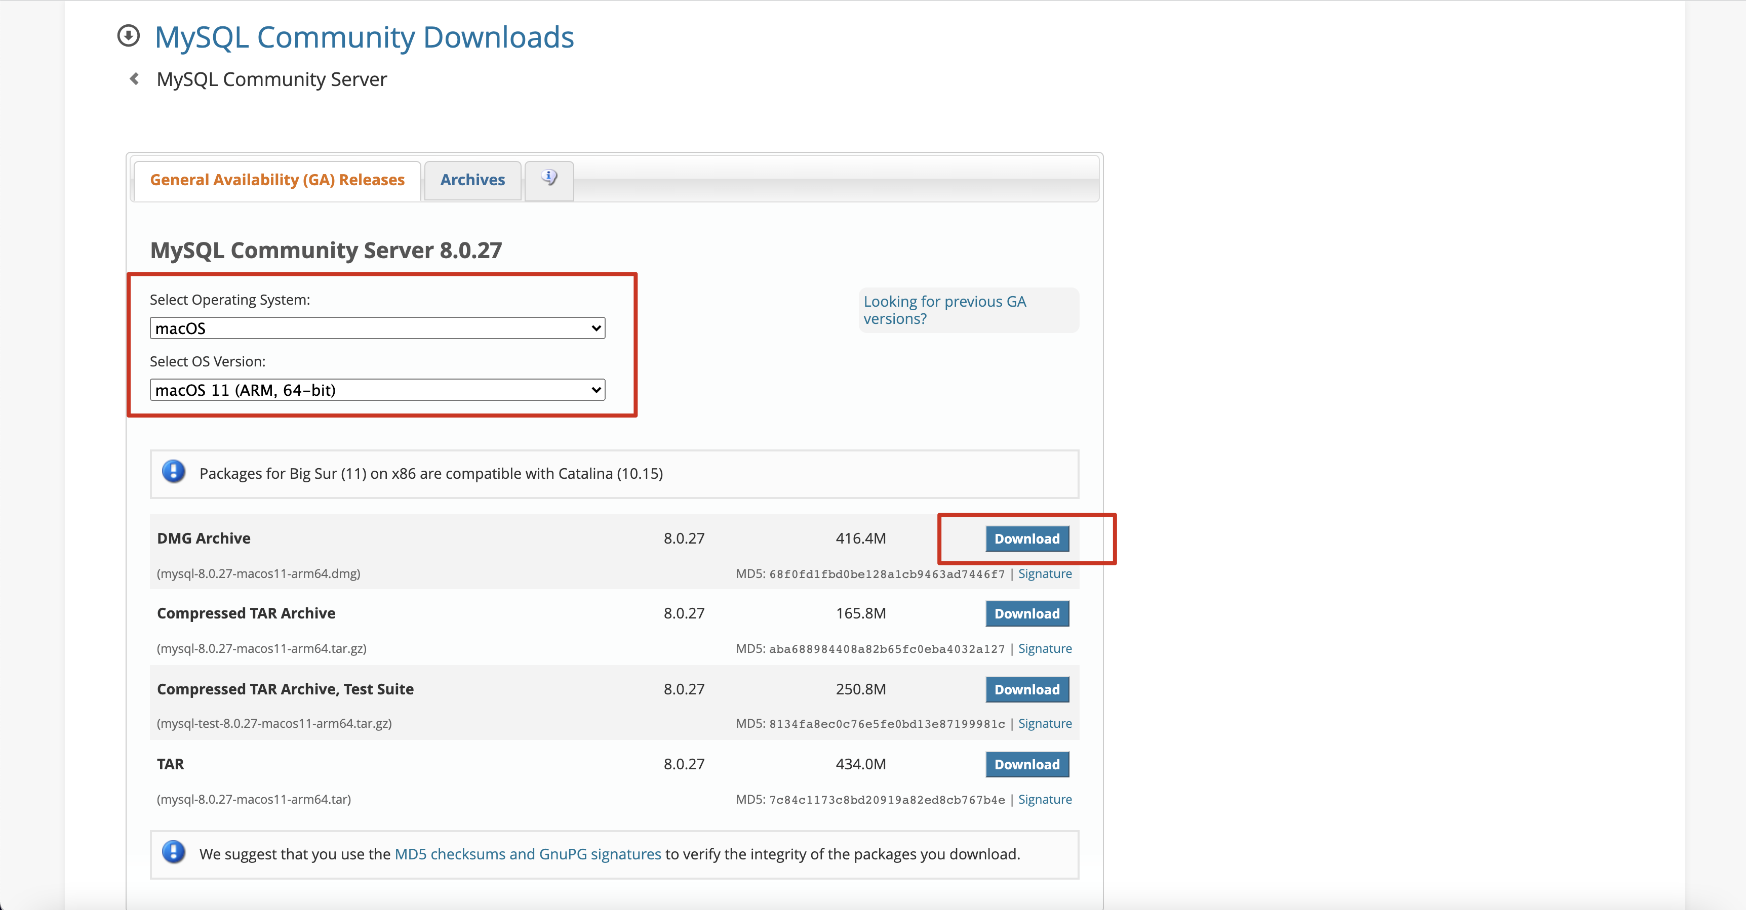Open Signature link for mysql-8.0.27-macos11-arm64.tar
The width and height of the screenshot is (1746, 910).
point(1045,800)
